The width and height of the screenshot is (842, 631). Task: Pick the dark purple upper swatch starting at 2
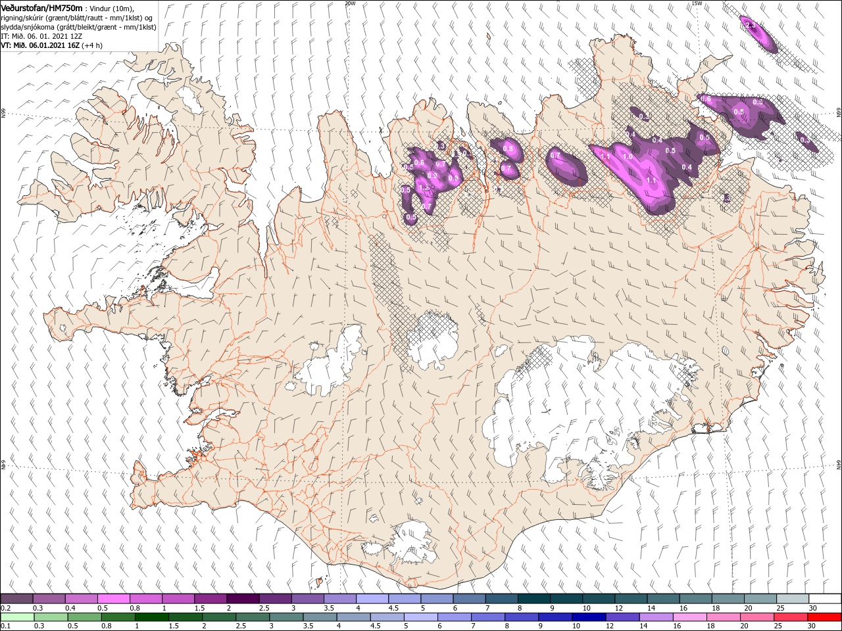click(x=243, y=599)
